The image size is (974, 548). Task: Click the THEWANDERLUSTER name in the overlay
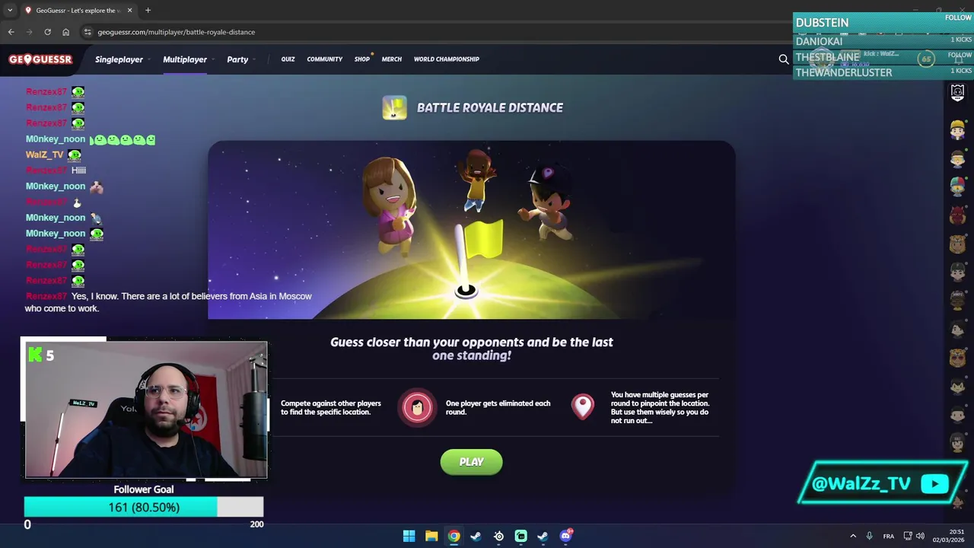pyautogui.click(x=844, y=73)
